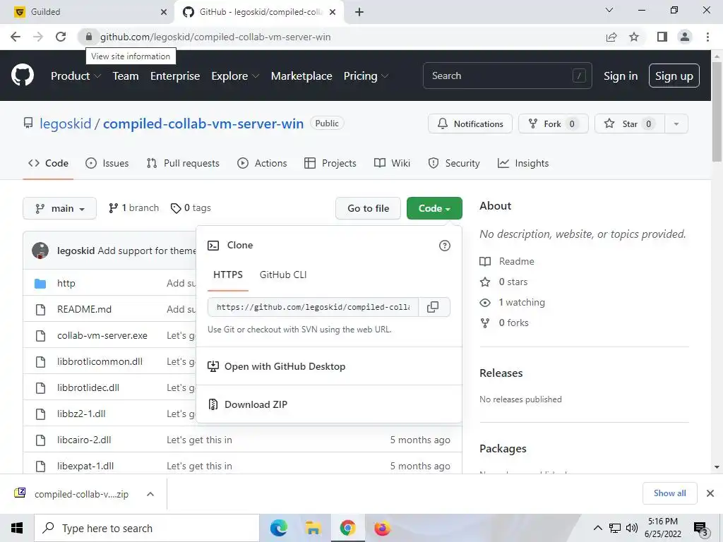Open the Readme link in About
723x542 pixels.
click(x=516, y=261)
